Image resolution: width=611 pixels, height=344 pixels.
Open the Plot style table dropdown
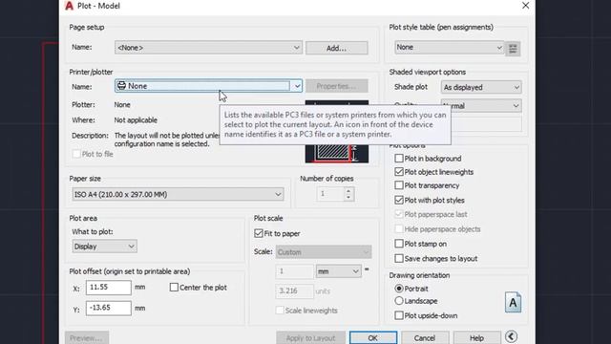[x=450, y=47]
